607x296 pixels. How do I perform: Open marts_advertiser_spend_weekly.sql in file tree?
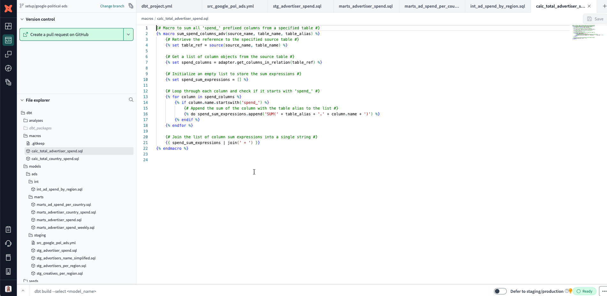point(65,227)
